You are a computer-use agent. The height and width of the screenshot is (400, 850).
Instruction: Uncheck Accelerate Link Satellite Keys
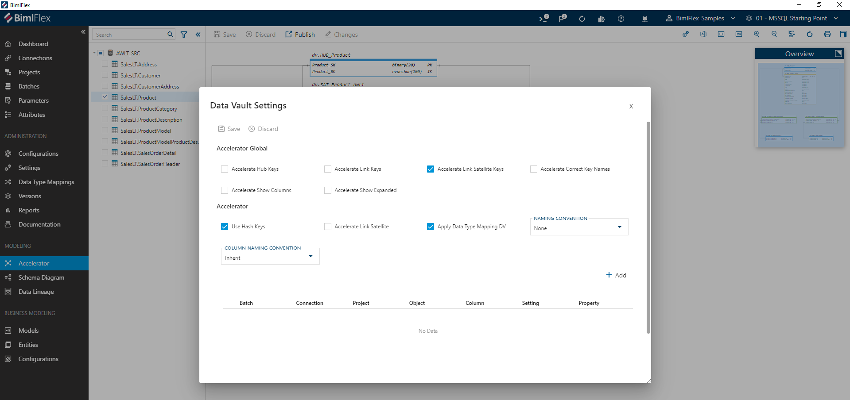coord(431,169)
